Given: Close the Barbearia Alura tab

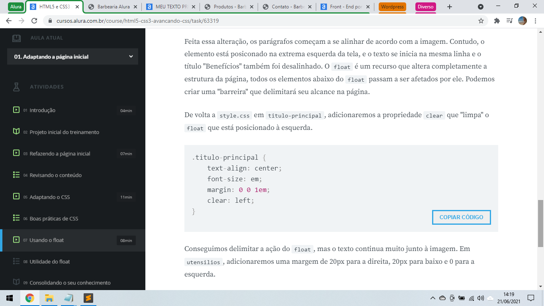Looking at the screenshot, I should [135, 7].
